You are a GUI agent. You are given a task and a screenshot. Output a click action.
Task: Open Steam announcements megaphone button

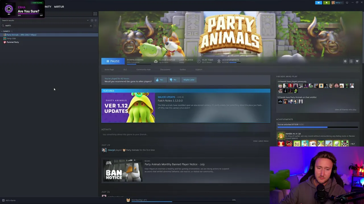[318, 3]
